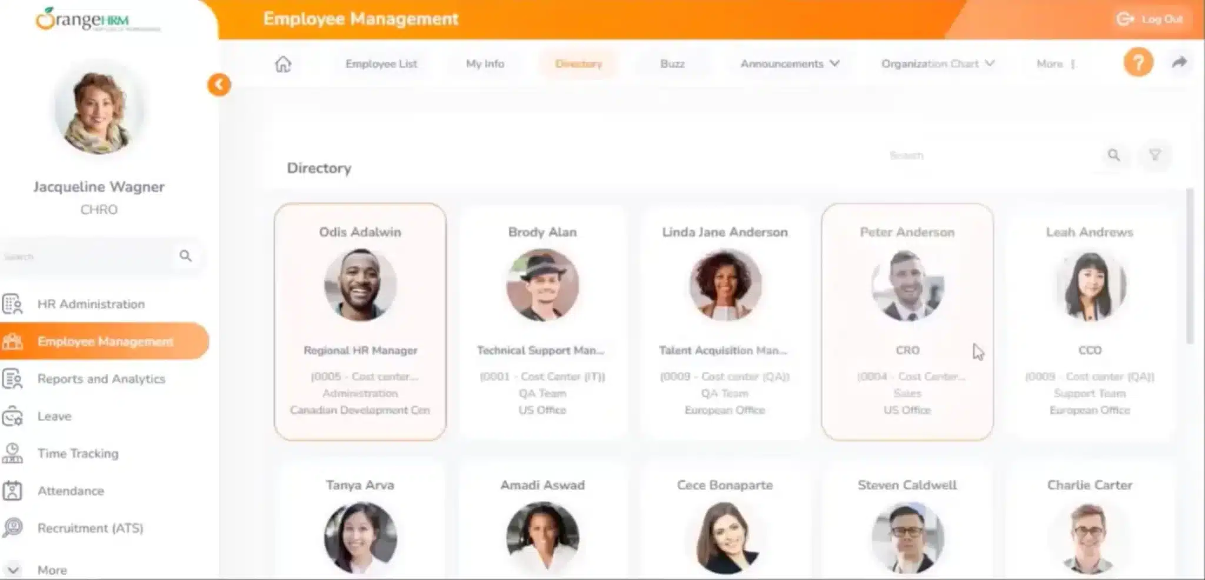Click Linda Jane Anderson's avatar photo
Screen dimensions: 1205x580
tap(725, 285)
